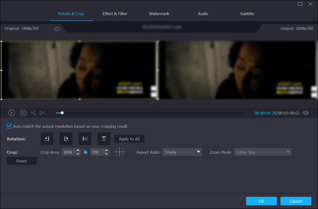Image resolution: width=318 pixels, height=209 pixels.
Task: Open the Aspect Ratio dropdown
Action: pos(182,152)
